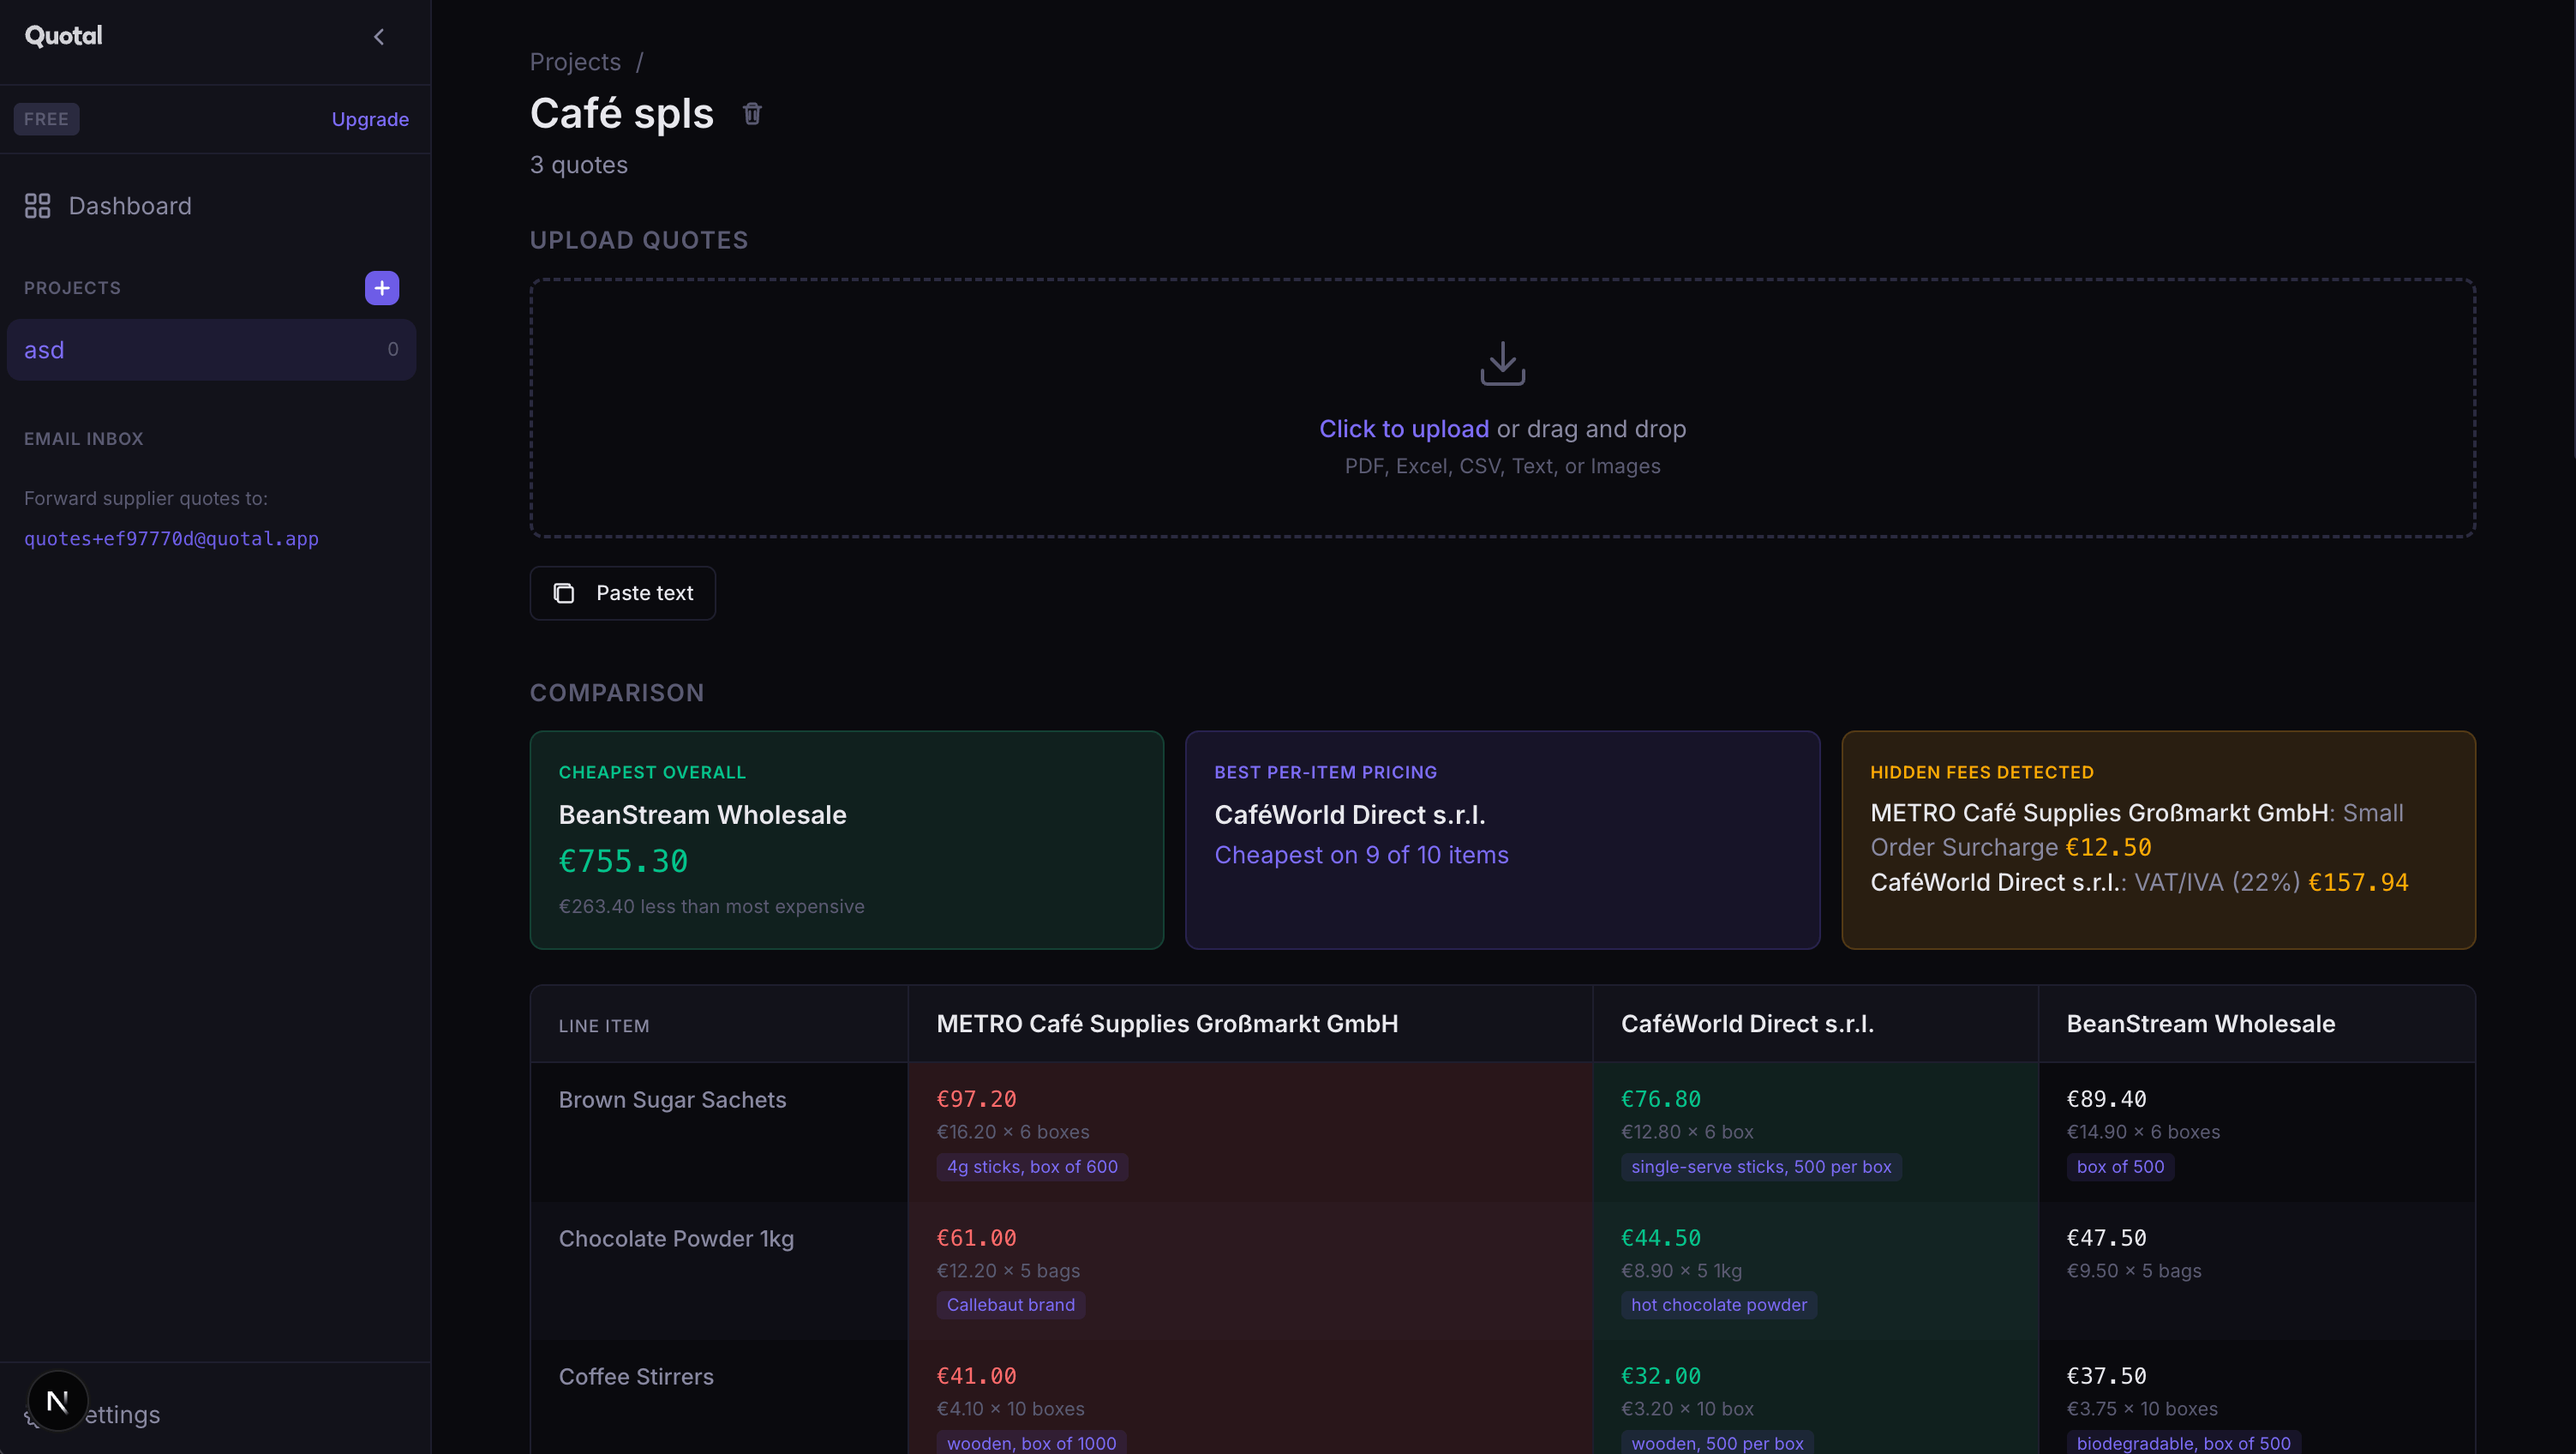Click the copy icon inside Paste text button
The image size is (2576, 1454).
click(x=564, y=592)
